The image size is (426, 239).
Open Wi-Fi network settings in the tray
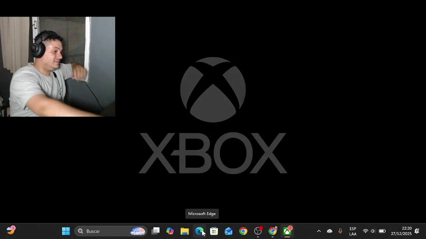coord(365,231)
